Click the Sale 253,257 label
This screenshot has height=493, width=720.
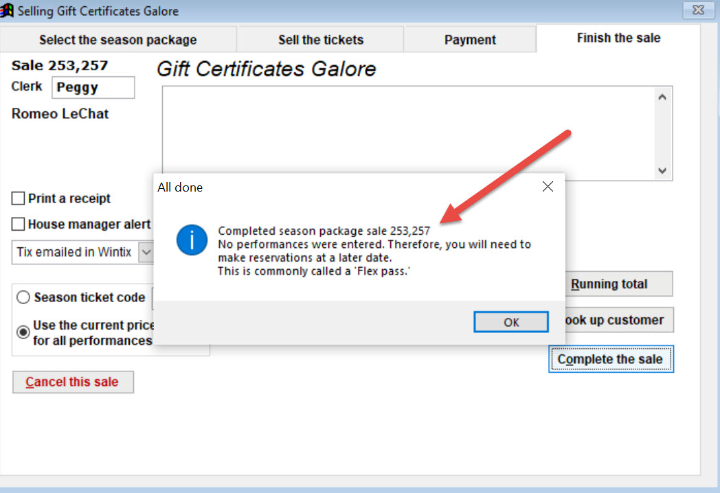[x=60, y=66]
